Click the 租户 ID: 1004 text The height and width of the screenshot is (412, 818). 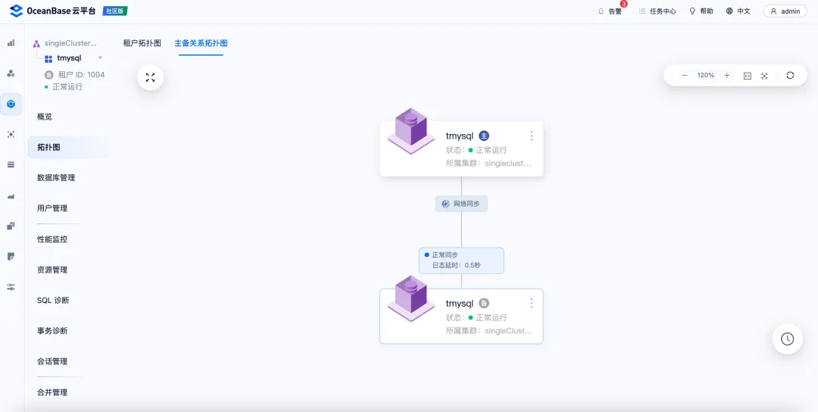pyautogui.click(x=81, y=74)
